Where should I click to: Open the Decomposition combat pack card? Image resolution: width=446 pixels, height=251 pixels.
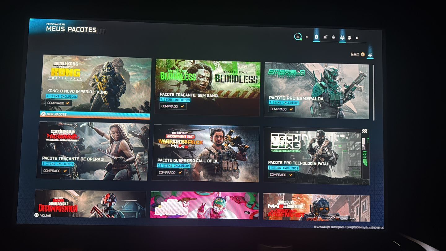pos(90,204)
